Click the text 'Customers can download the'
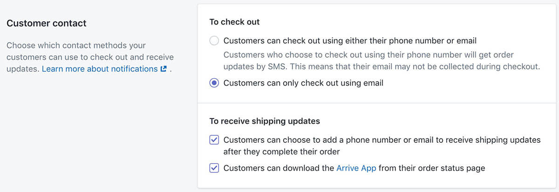Viewport: 559px width, 192px height. [279, 168]
